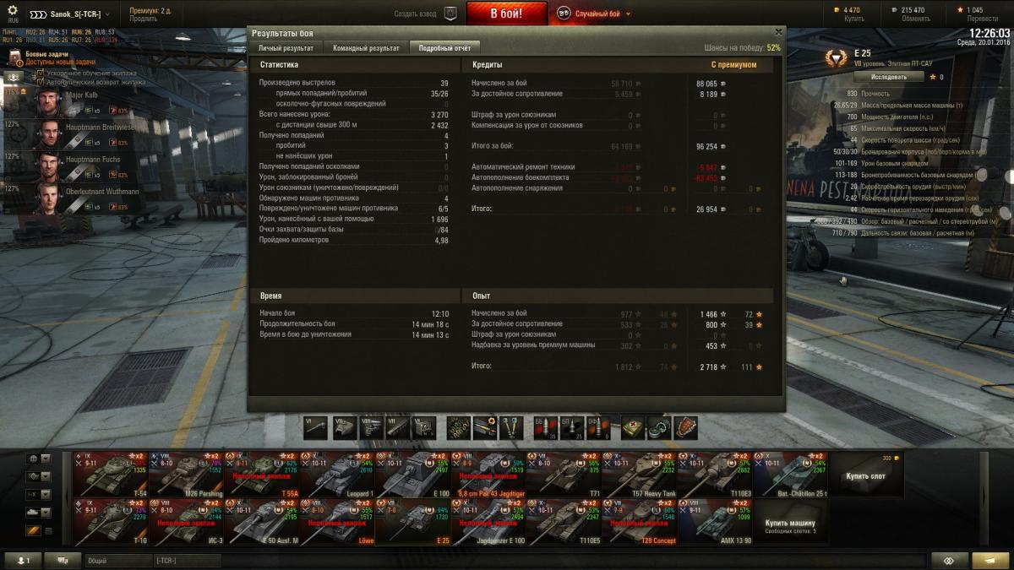Click the Купить слот button
Image resolution: width=1014 pixels, height=570 pixels.
point(867,475)
